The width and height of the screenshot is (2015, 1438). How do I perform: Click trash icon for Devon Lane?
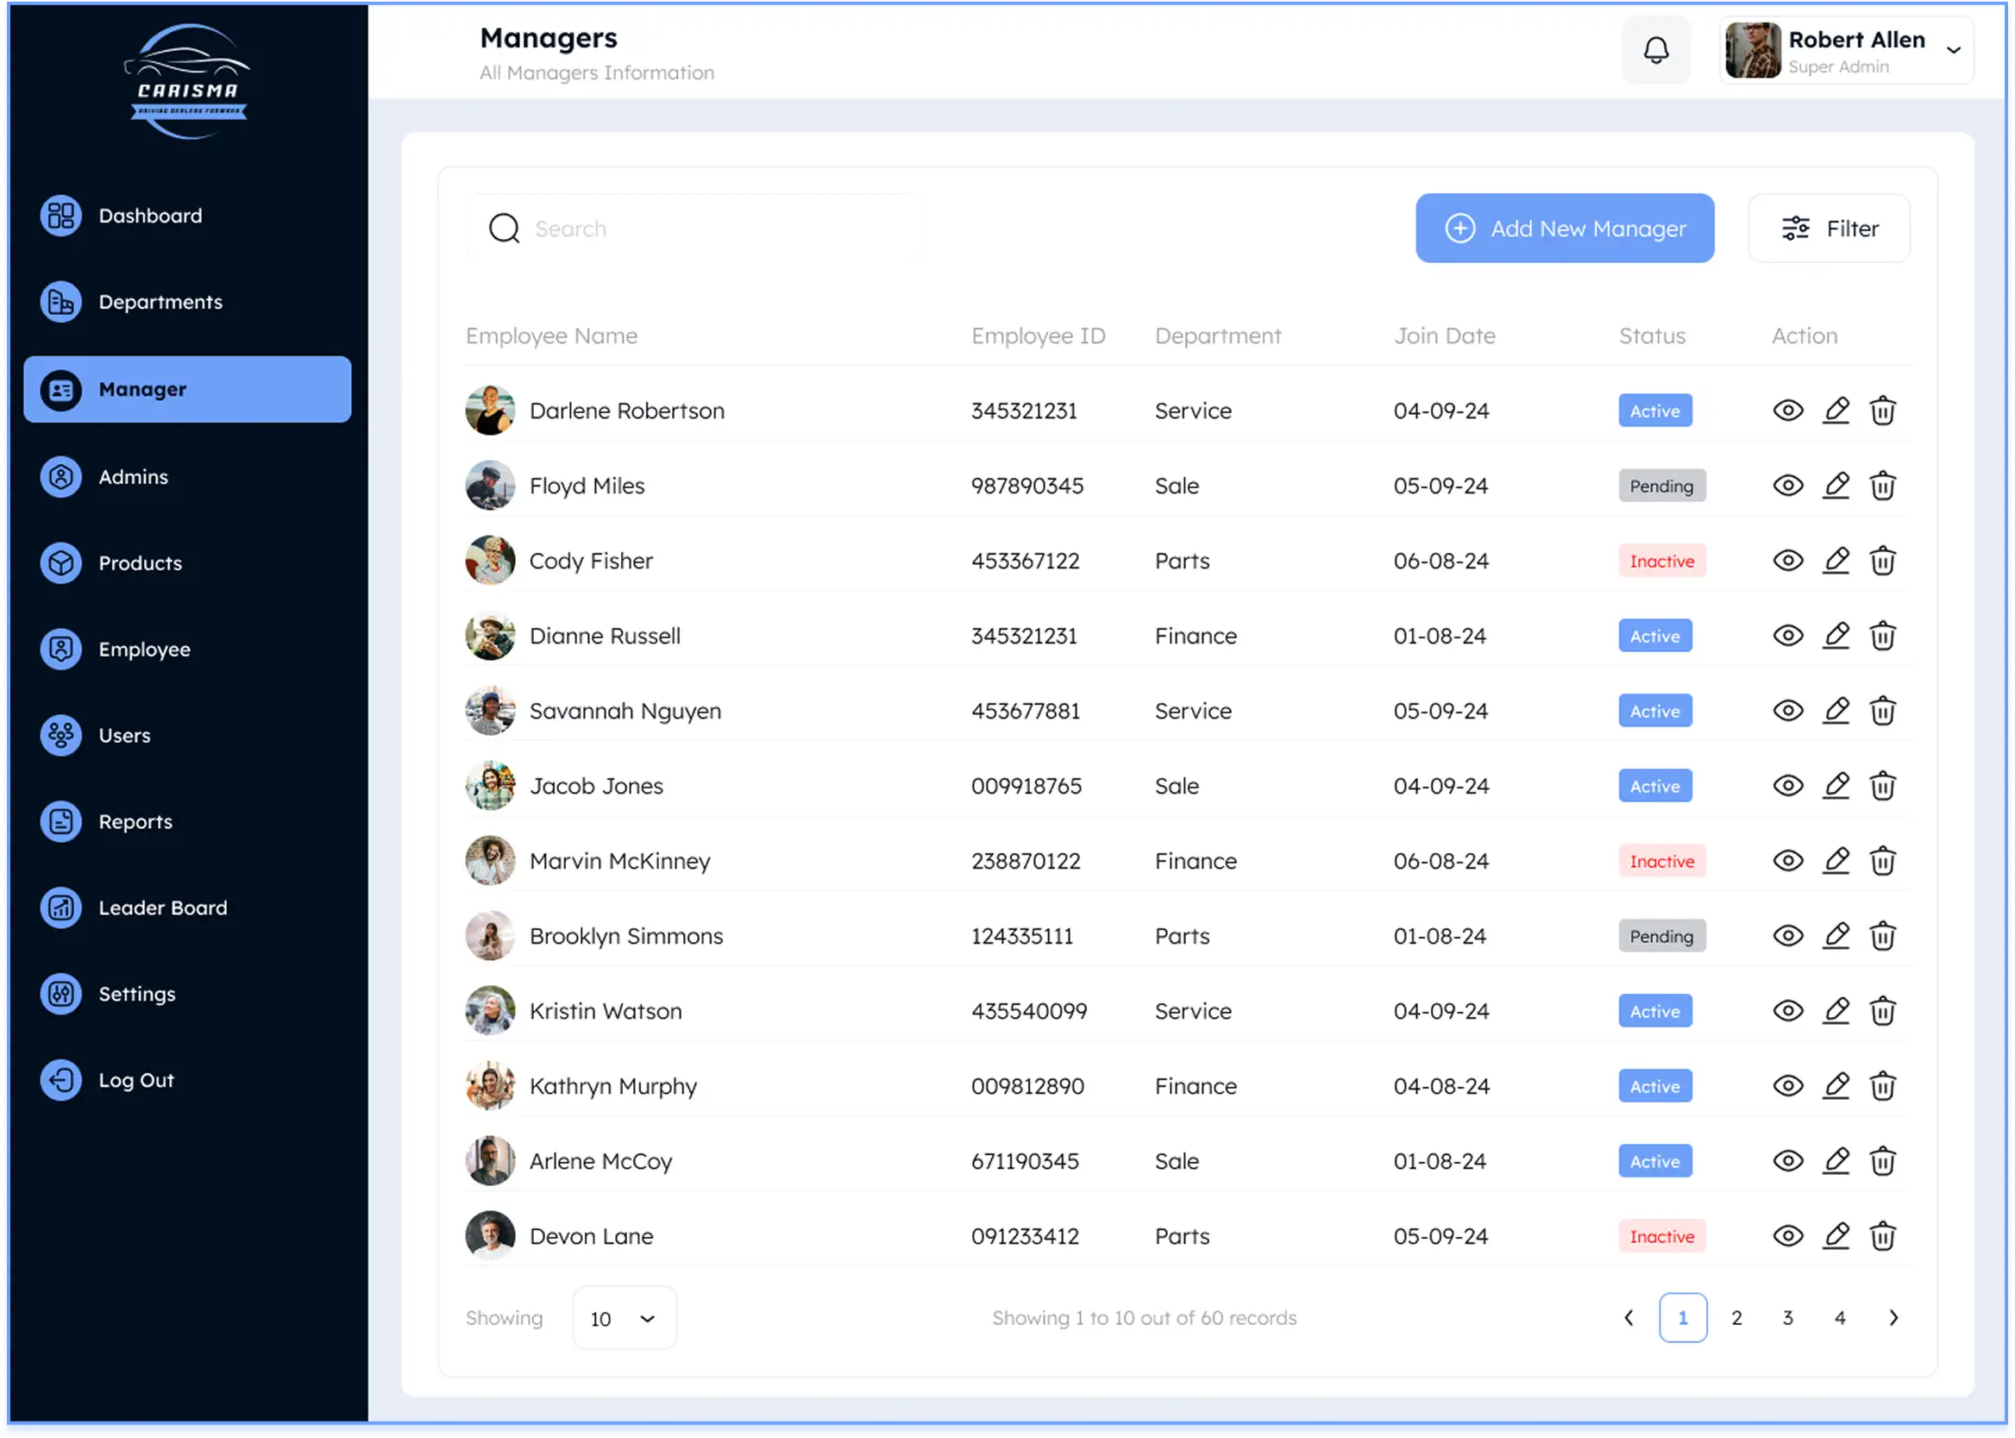click(1882, 1236)
